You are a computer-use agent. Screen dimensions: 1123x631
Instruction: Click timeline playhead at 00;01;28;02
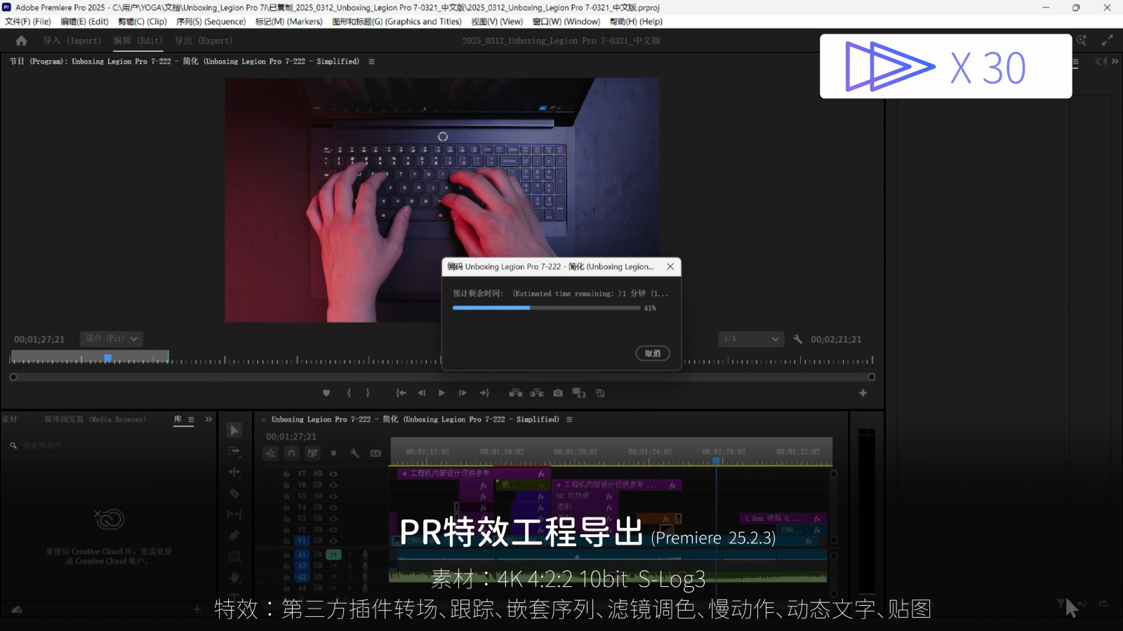click(x=717, y=461)
